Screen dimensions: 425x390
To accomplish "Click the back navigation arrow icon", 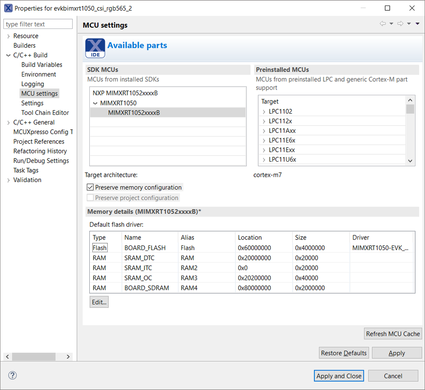I will pyautogui.click(x=383, y=23).
